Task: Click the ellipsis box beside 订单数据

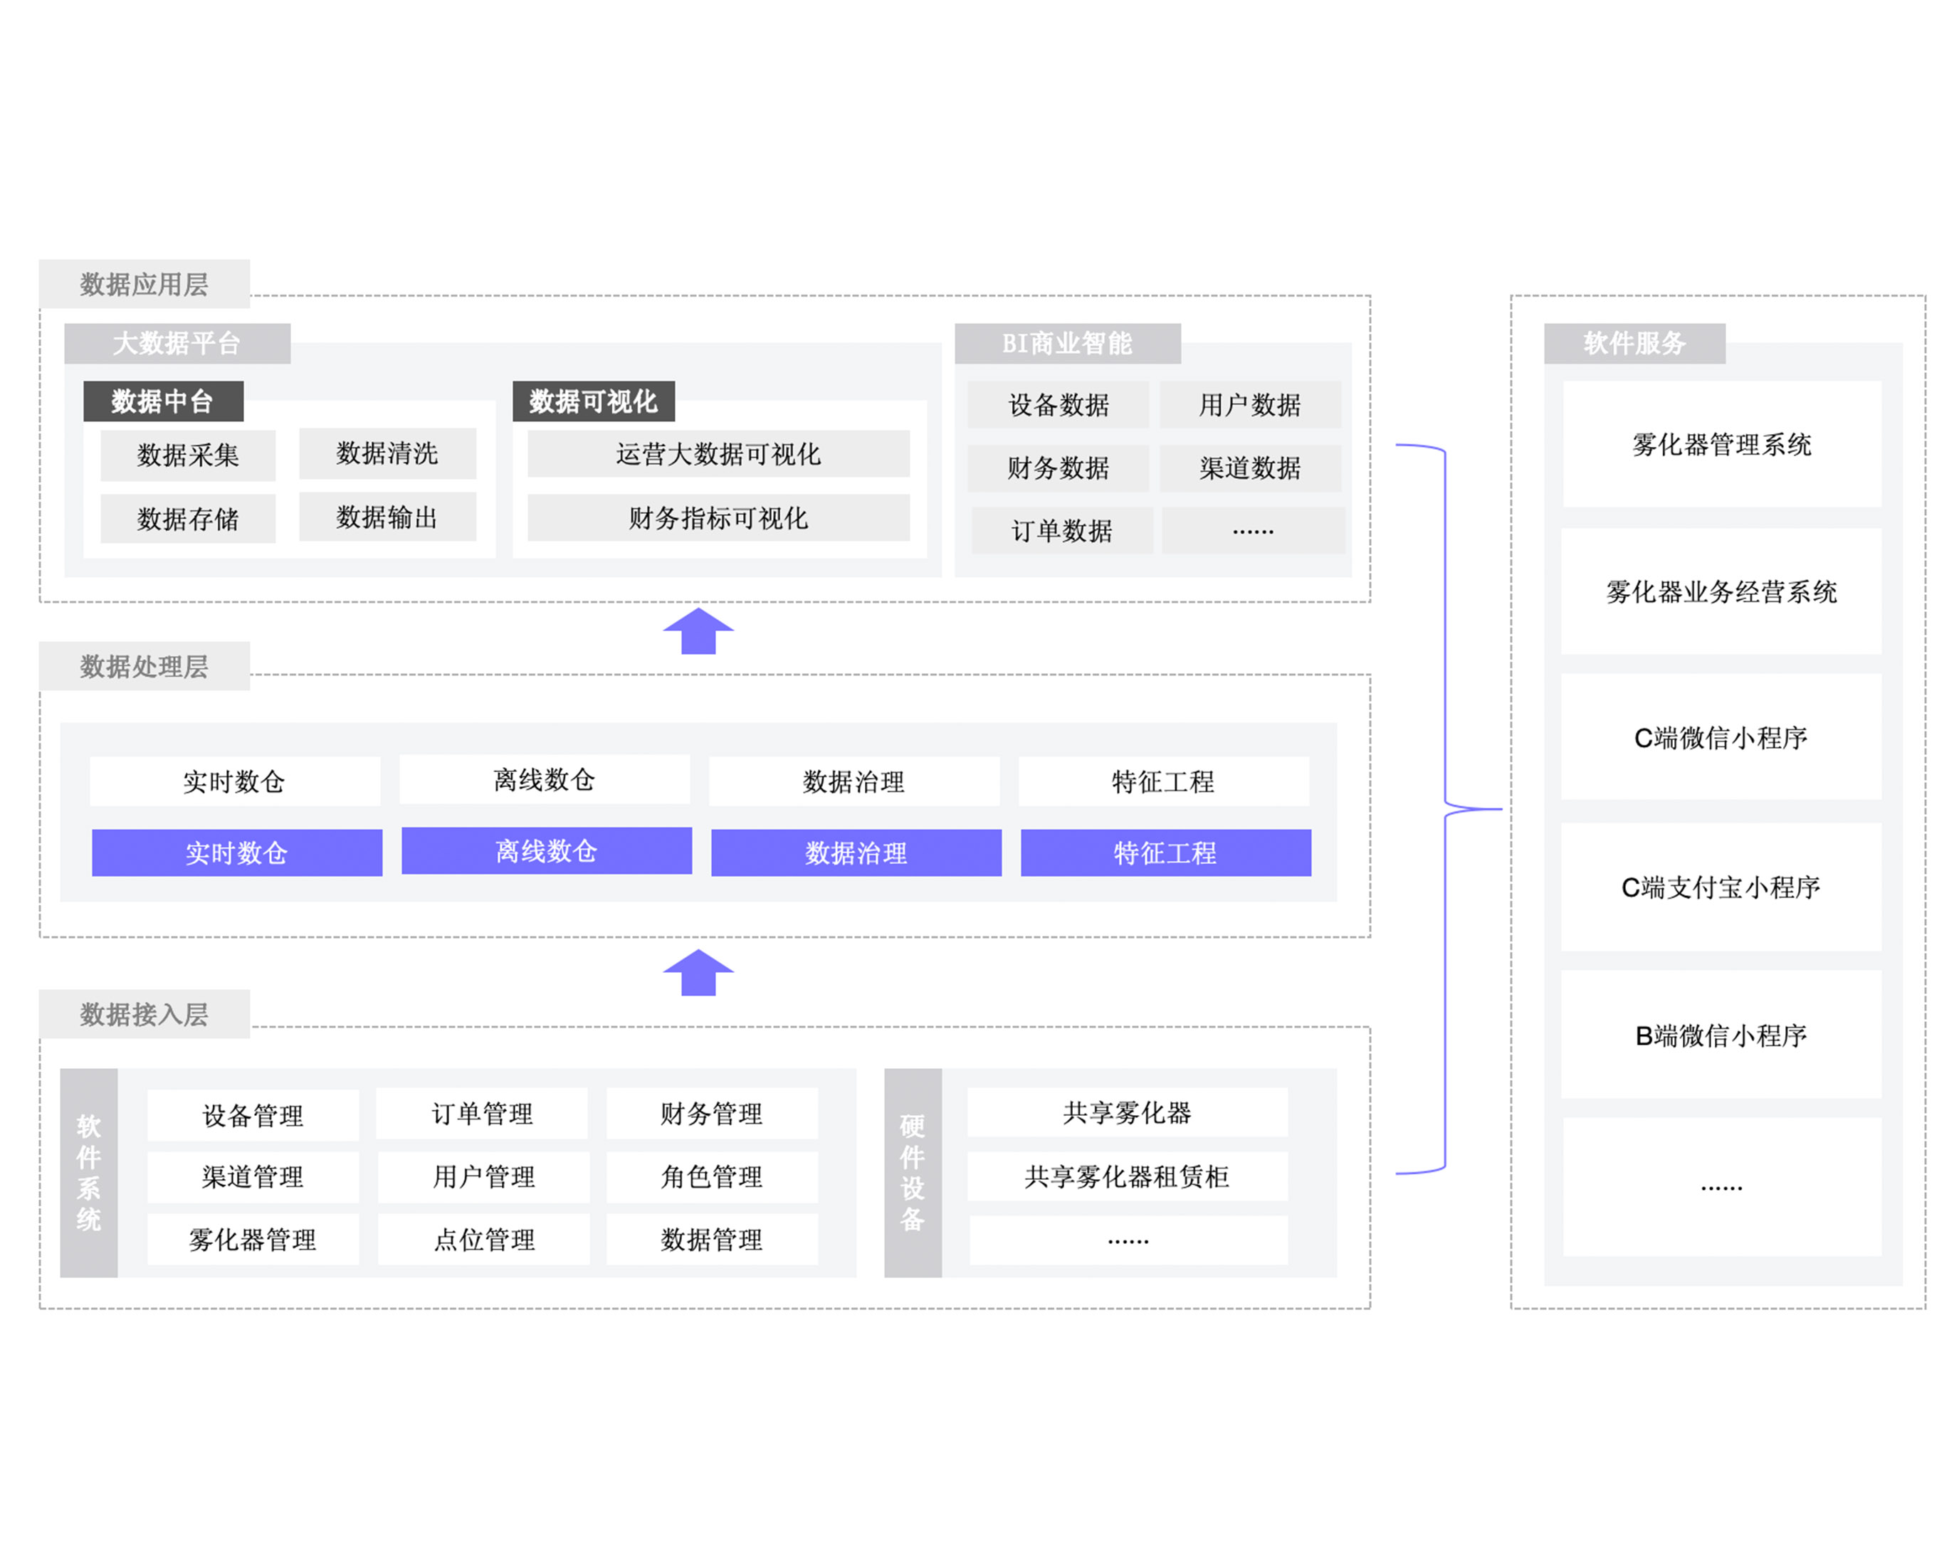Action: click(x=1253, y=530)
